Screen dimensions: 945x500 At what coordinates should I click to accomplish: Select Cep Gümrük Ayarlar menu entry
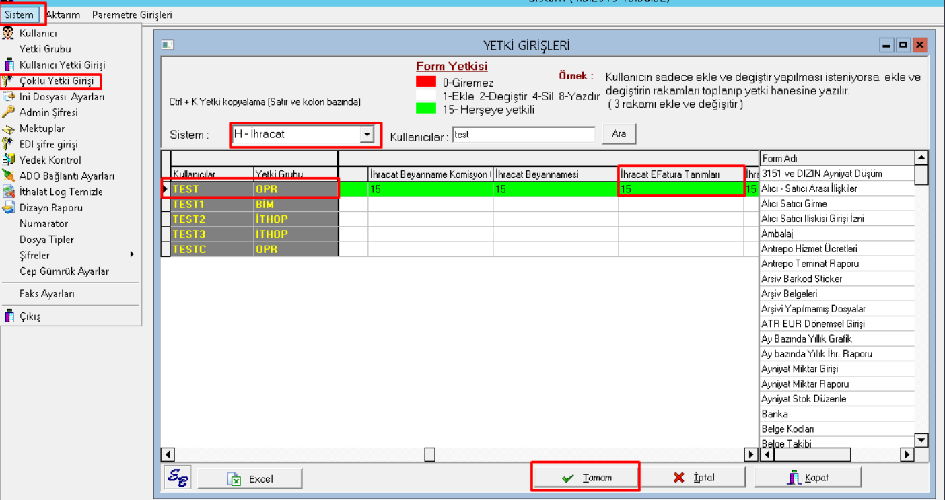64,271
